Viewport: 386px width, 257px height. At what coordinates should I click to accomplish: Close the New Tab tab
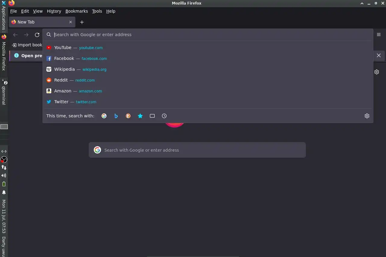pos(71,22)
